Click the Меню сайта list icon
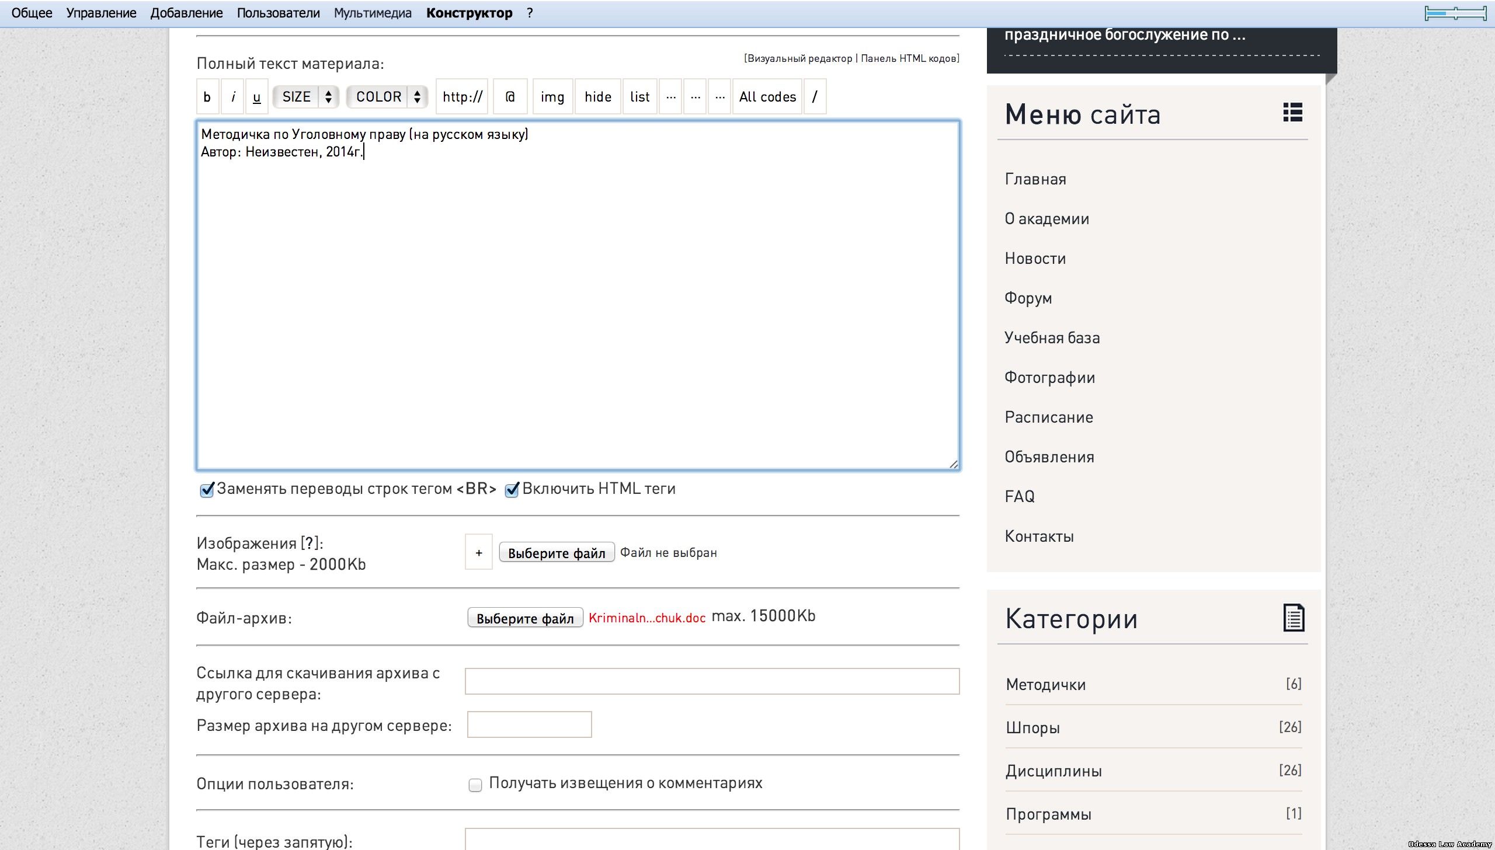The width and height of the screenshot is (1495, 850). [x=1293, y=112]
